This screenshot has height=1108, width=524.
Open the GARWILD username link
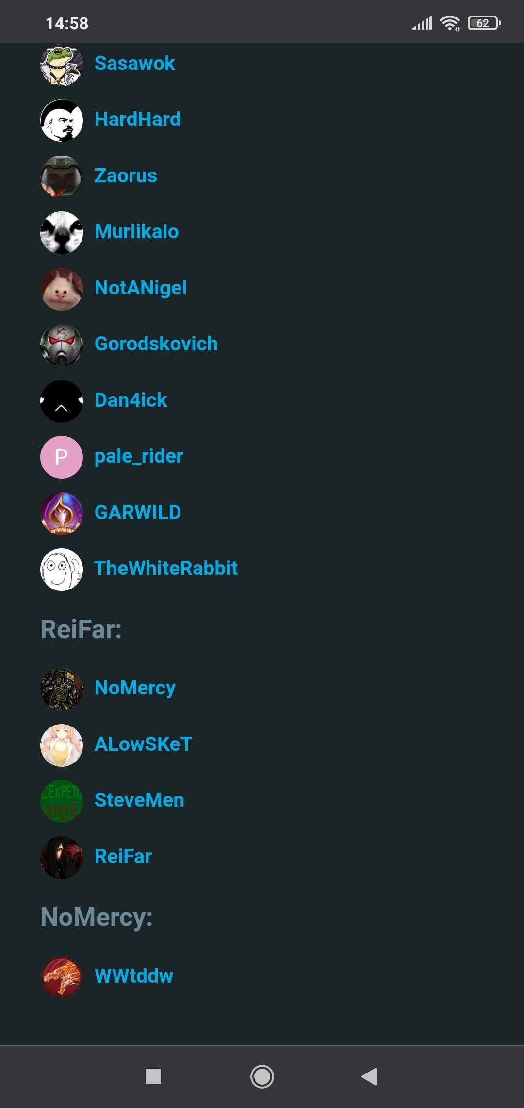click(x=138, y=512)
